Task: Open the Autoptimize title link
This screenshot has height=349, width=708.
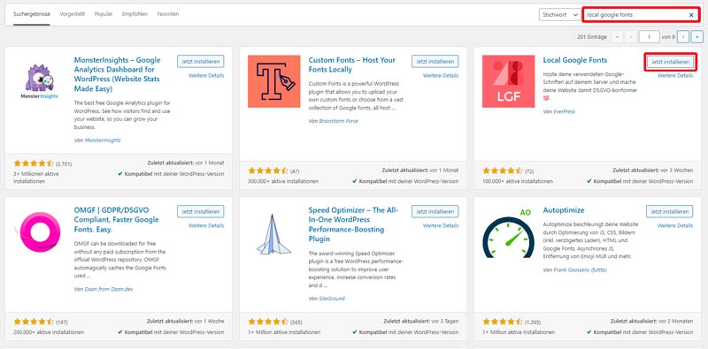Action: click(x=564, y=210)
